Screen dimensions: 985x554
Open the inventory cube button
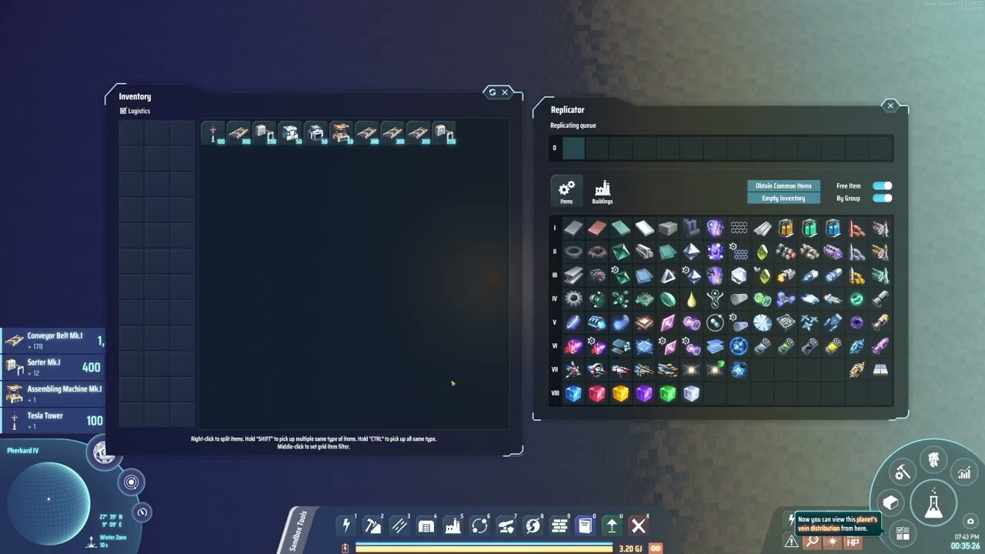(x=890, y=503)
